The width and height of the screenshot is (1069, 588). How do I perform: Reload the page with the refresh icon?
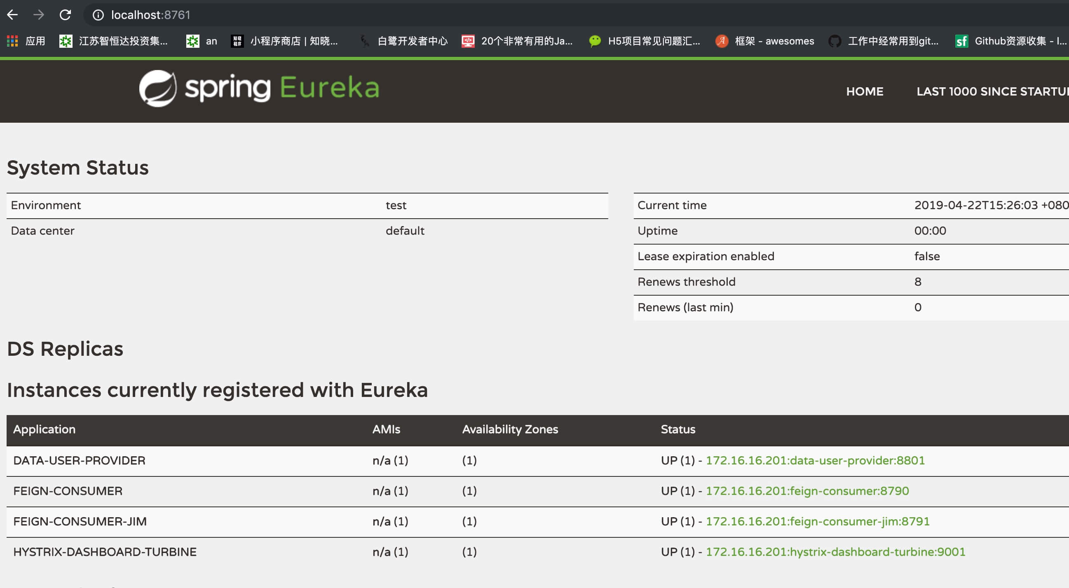click(x=65, y=15)
